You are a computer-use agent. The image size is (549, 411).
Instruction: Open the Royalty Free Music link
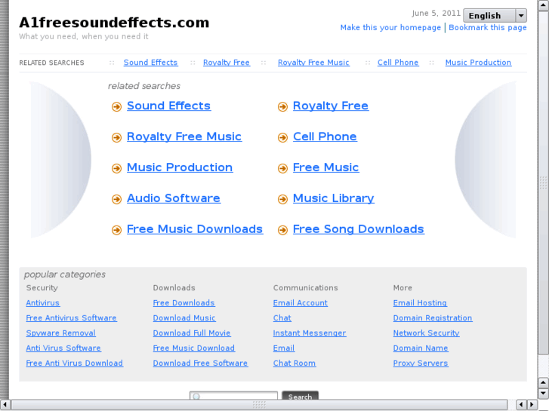pos(184,136)
